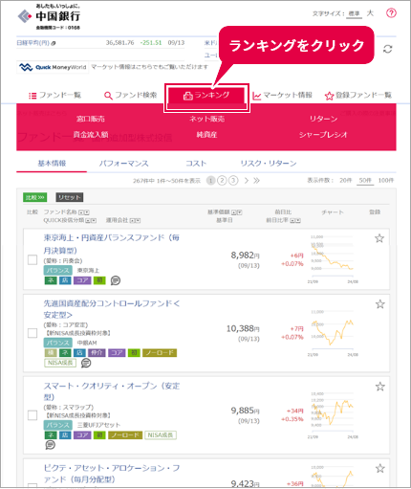Open 先進国資産配分コントロールファンド fund link

pos(111,309)
